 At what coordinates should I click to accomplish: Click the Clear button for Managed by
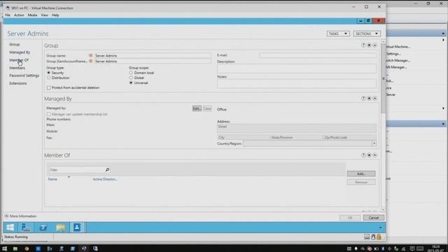(x=207, y=108)
